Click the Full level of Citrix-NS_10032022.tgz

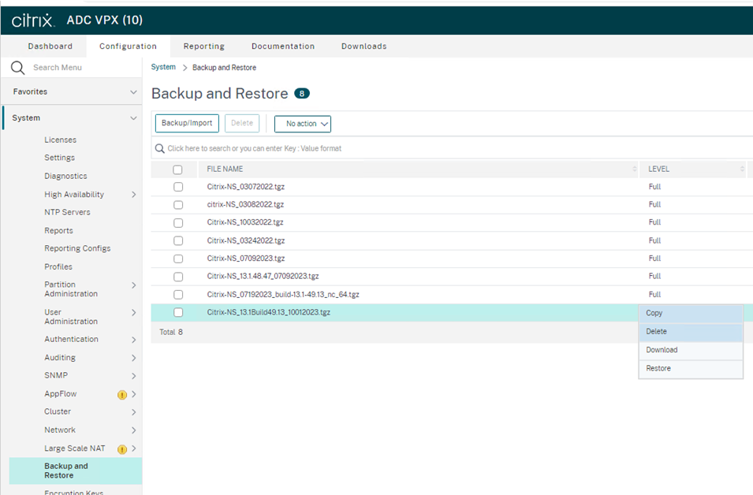(654, 223)
